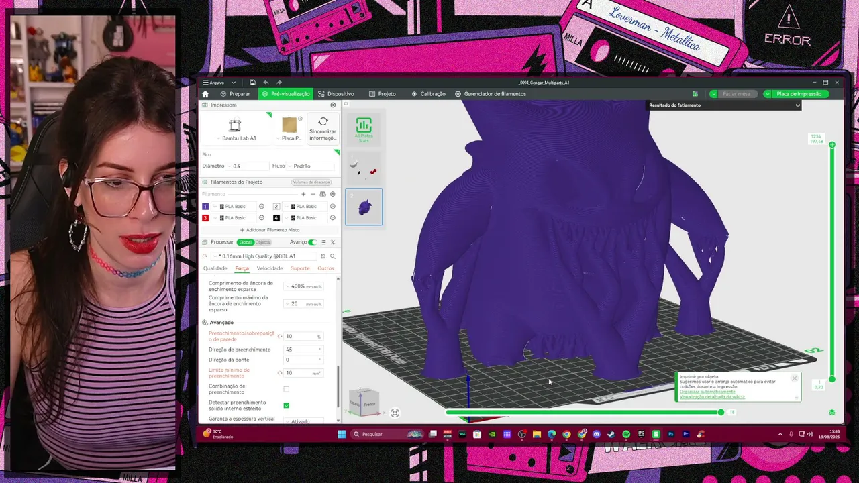859x483 pixels.
Task: Switch to the Pré-visualização tab
Action: click(286, 94)
